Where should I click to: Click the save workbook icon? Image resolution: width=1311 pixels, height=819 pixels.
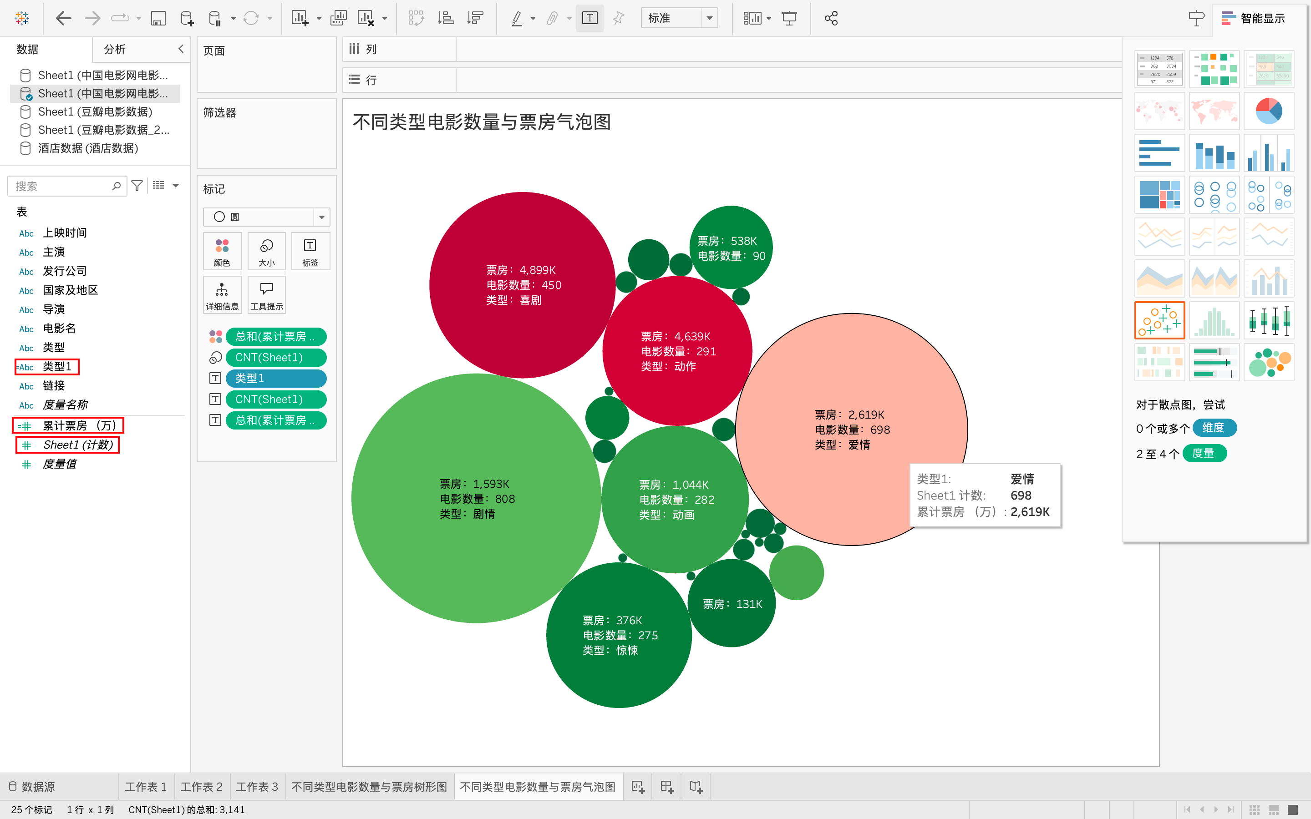158,18
